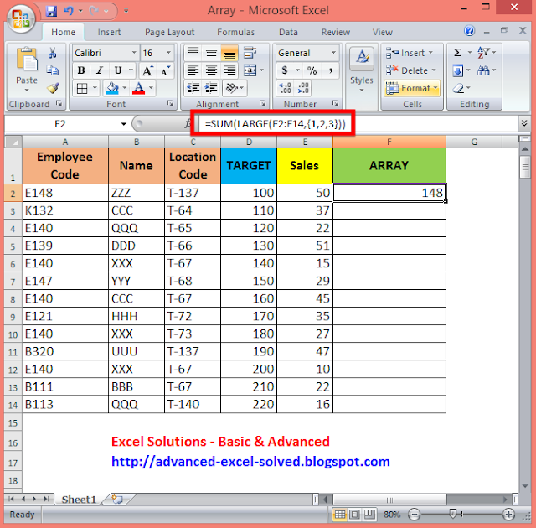This screenshot has height=528, width=536.
Task: Click the Office button logo
Action: pos(20,18)
